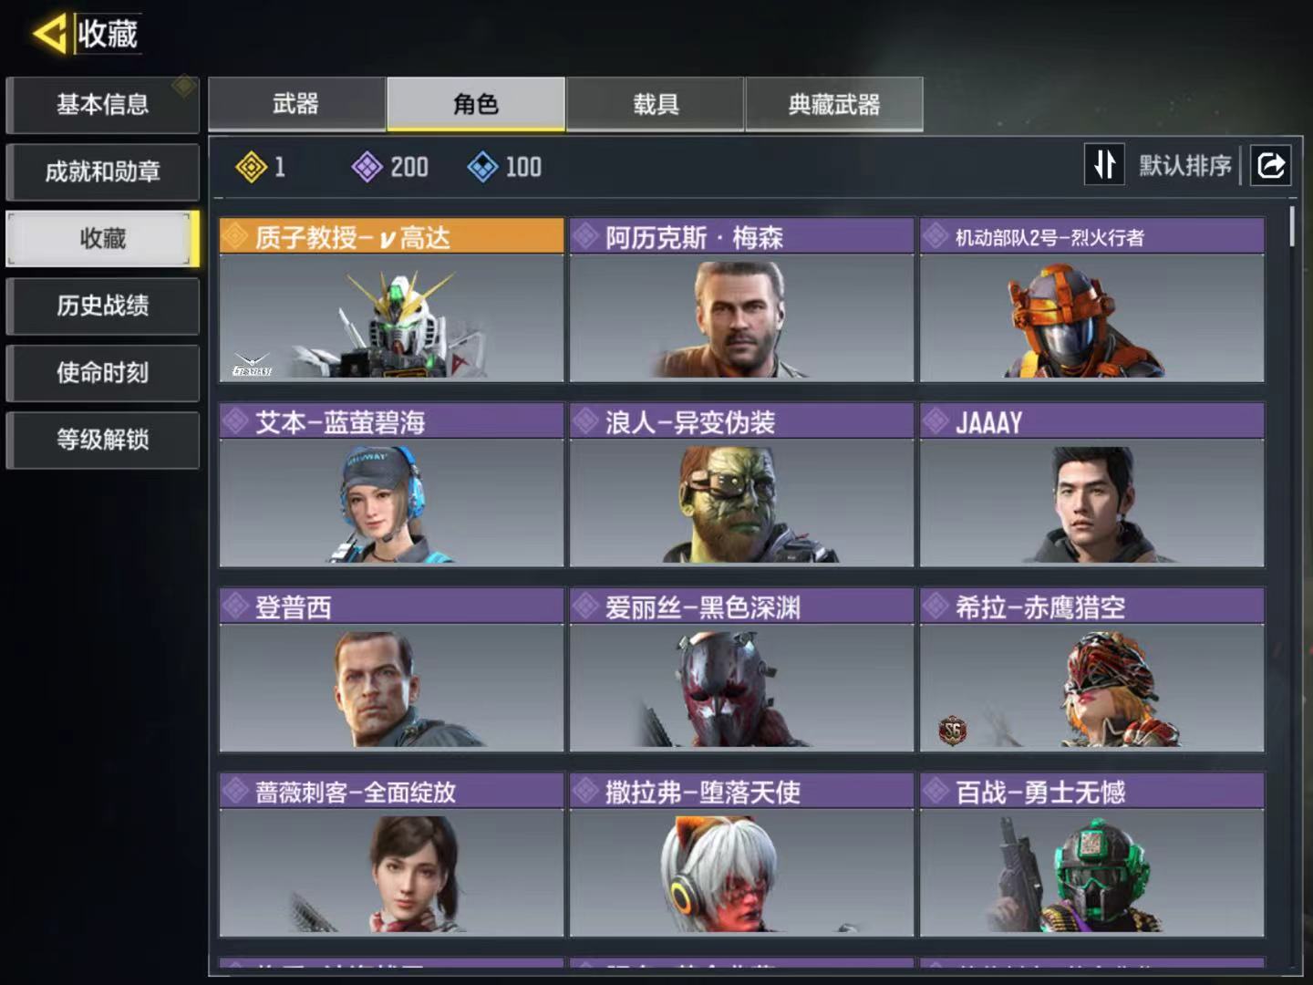Click the gold currency diamond icon
1313x985 pixels.
click(251, 167)
